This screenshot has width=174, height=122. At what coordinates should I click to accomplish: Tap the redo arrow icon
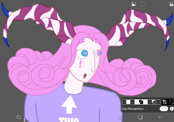[120, 117]
